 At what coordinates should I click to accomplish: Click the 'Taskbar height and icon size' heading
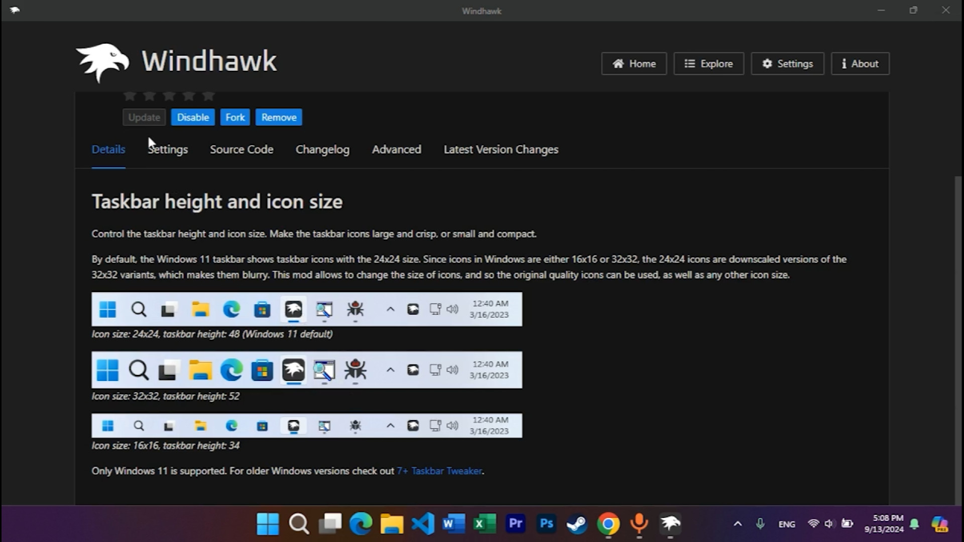tap(217, 202)
